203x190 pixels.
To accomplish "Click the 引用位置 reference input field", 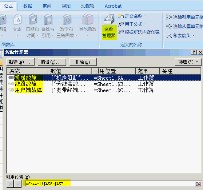I will (x=110, y=184).
